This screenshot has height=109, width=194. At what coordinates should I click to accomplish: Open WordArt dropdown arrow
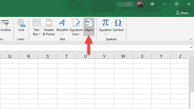pyautogui.click(x=62, y=34)
